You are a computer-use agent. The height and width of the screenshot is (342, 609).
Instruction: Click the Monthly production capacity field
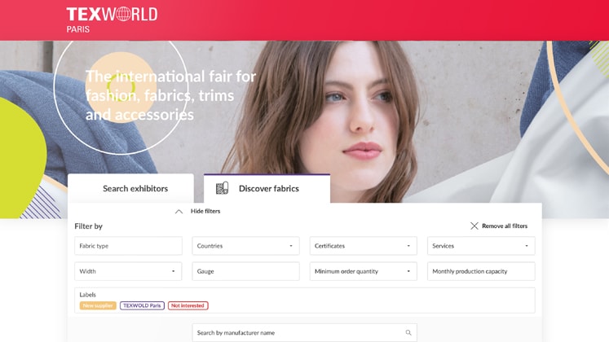(481, 271)
